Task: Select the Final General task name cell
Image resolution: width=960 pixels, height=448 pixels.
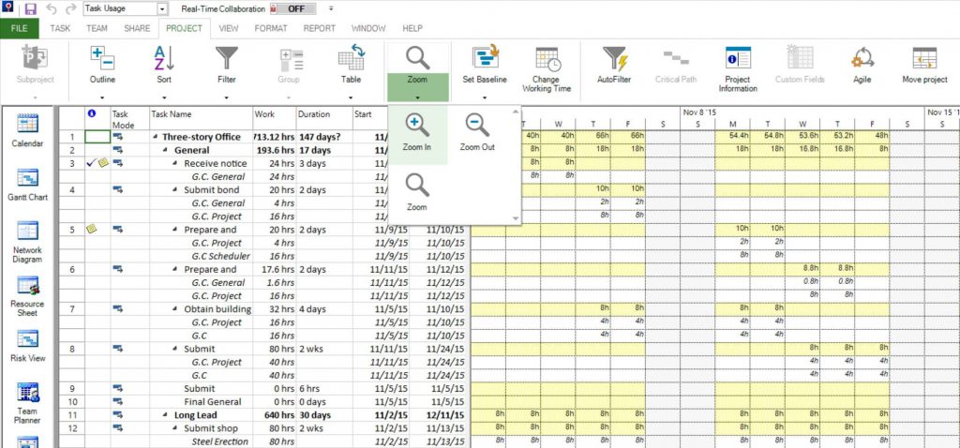Action: tap(201, 402)
